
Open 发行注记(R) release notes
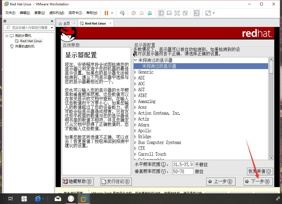(116, 181)
